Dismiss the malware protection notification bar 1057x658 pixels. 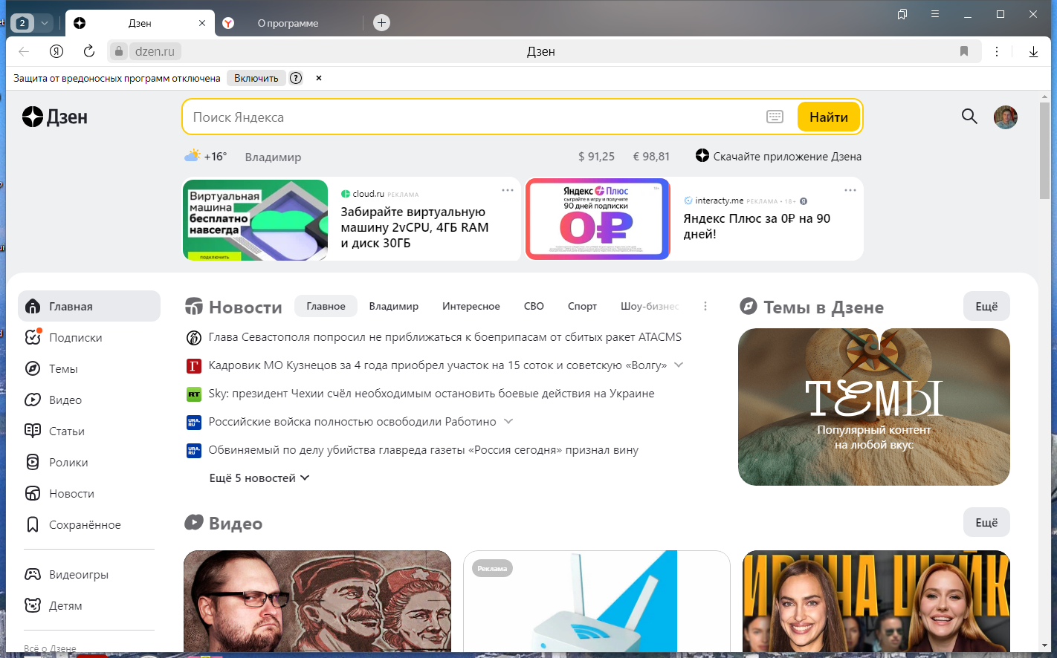[x=319, y=78]
